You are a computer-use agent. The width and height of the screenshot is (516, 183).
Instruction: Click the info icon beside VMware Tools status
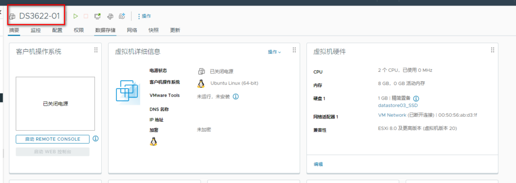click(x=236, y=97)
